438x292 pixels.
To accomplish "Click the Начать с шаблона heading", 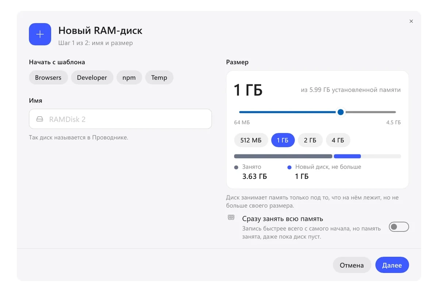I will (x=57, y=62).
